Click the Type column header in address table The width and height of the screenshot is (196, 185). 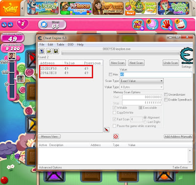116,145
